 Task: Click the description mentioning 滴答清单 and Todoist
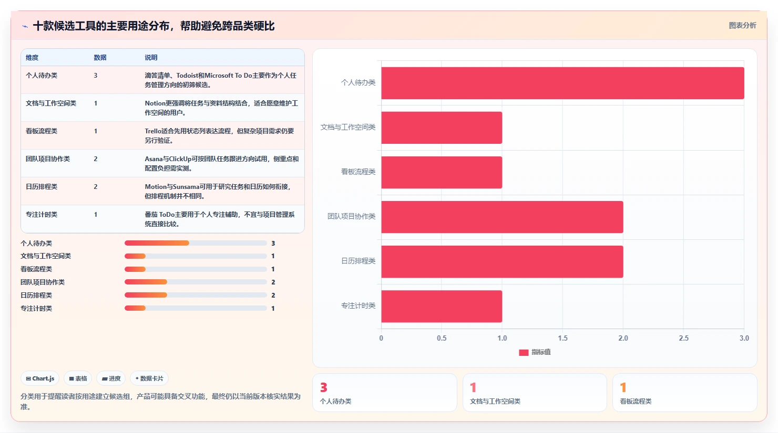(x=221, y=80)
